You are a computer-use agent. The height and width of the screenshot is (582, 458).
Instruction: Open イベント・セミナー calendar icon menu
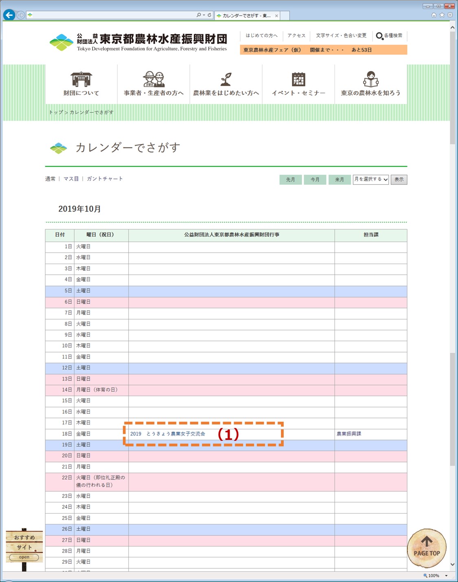pos(298,84)
